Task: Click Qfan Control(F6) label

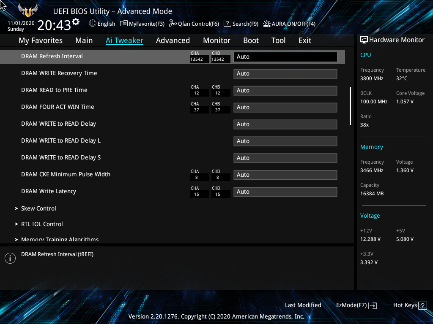Action: [x=198, y=24]
